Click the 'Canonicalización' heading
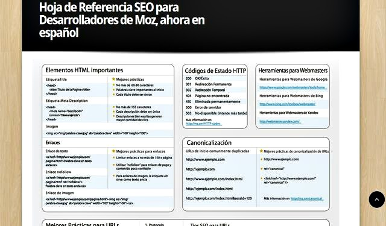The image size is (386, 226). click(x=209, y=143)
